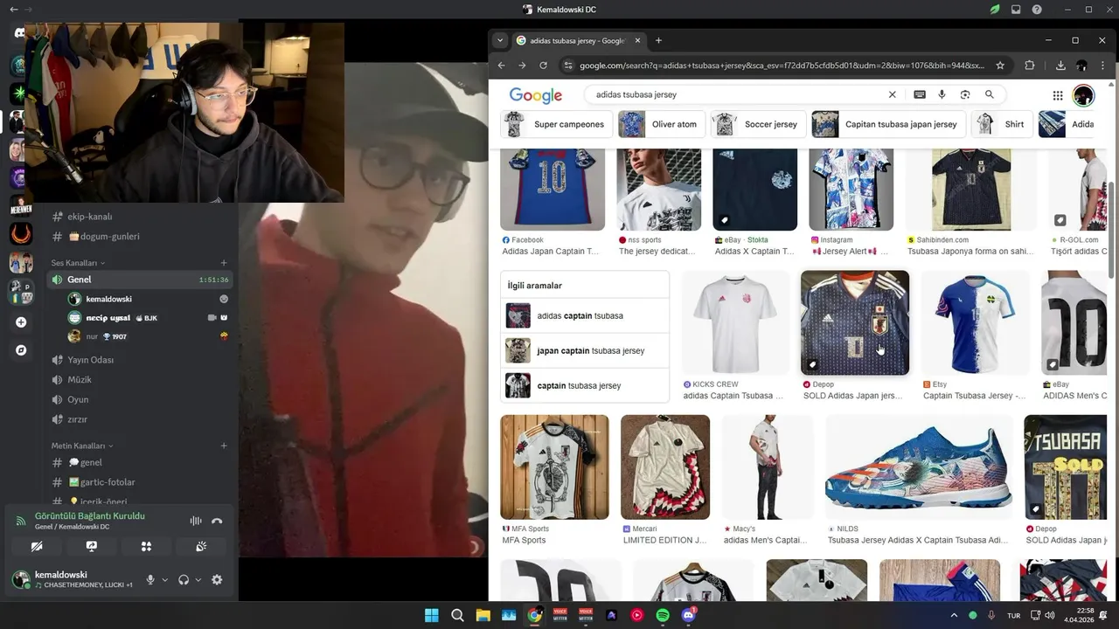
Task: Open Chrome downloads
Action: (x=1060, y=66)
